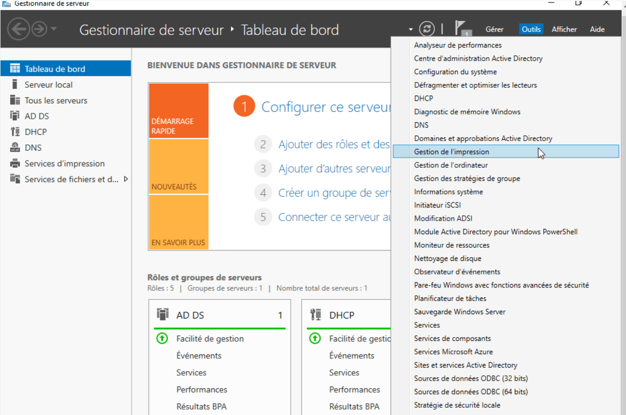Select Gestion de l'impression menu entry

coord(451,152)
